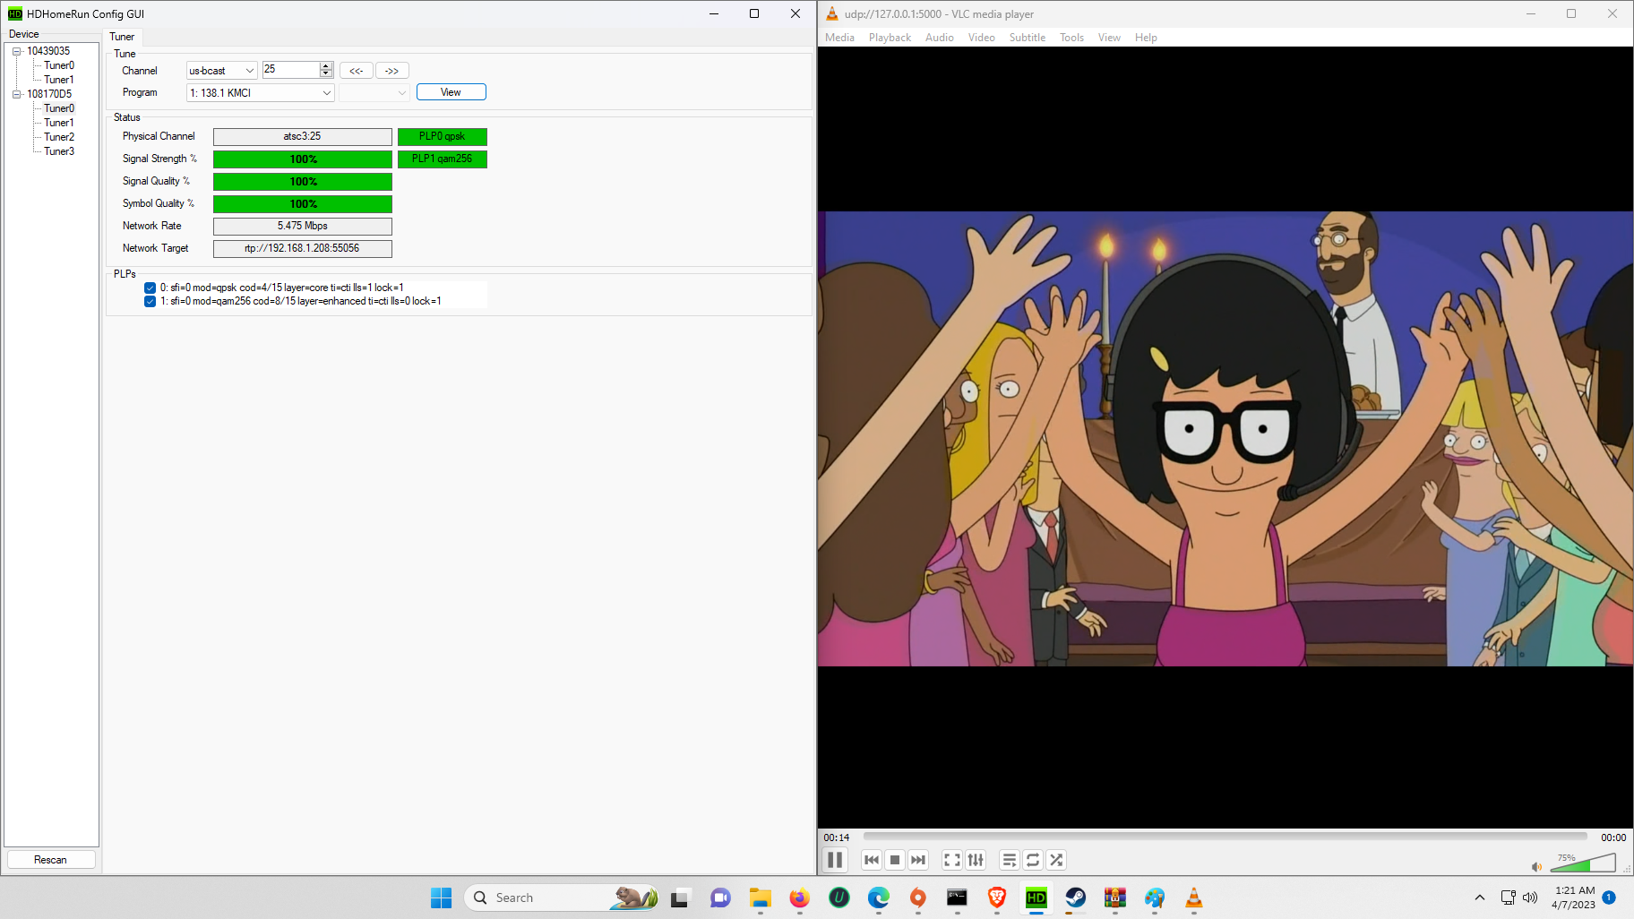1634x919 pixels.
Task: Open Task View from taskbar
Action: (680, 898)
